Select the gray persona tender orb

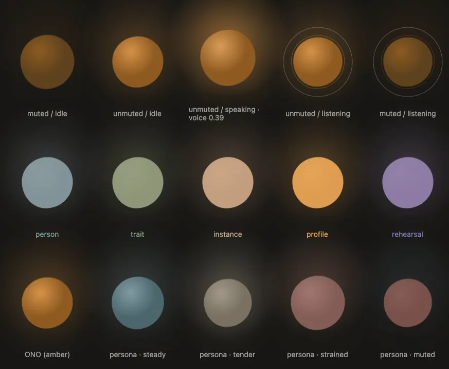[x=228, y=303]
